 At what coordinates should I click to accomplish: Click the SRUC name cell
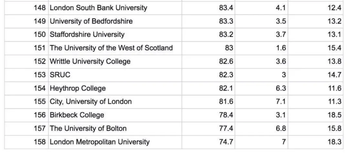115,75
